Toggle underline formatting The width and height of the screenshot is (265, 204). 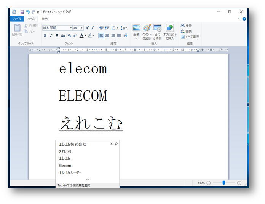pos(57,35)
